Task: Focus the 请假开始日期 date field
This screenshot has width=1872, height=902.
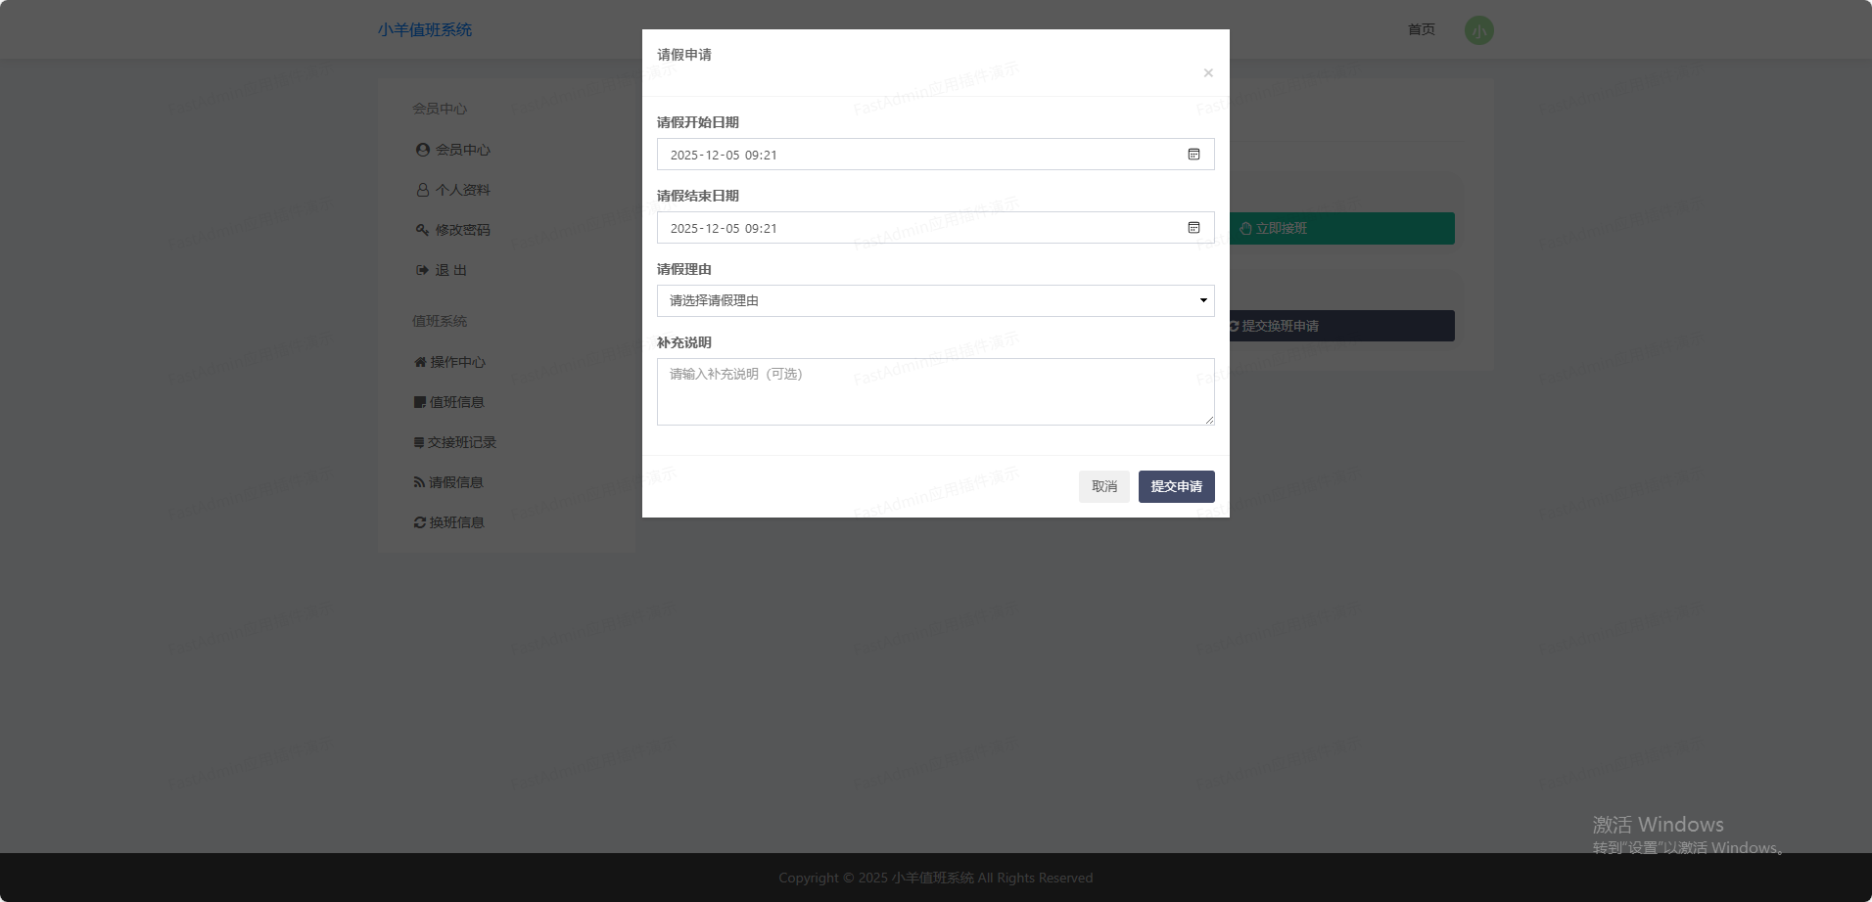Action: pyautogui.click(x=920, y=155)
